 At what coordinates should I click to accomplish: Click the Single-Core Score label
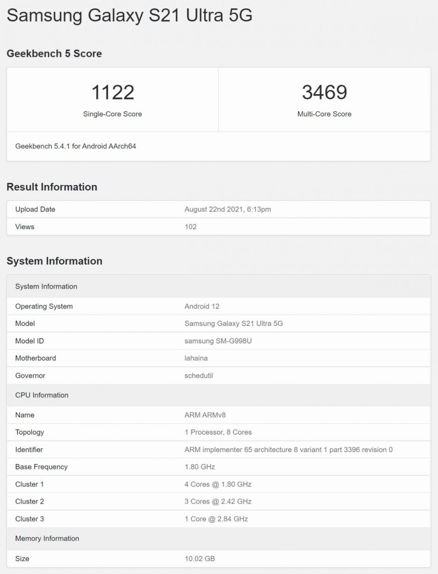pyautogui.click(x=112, y=114)
